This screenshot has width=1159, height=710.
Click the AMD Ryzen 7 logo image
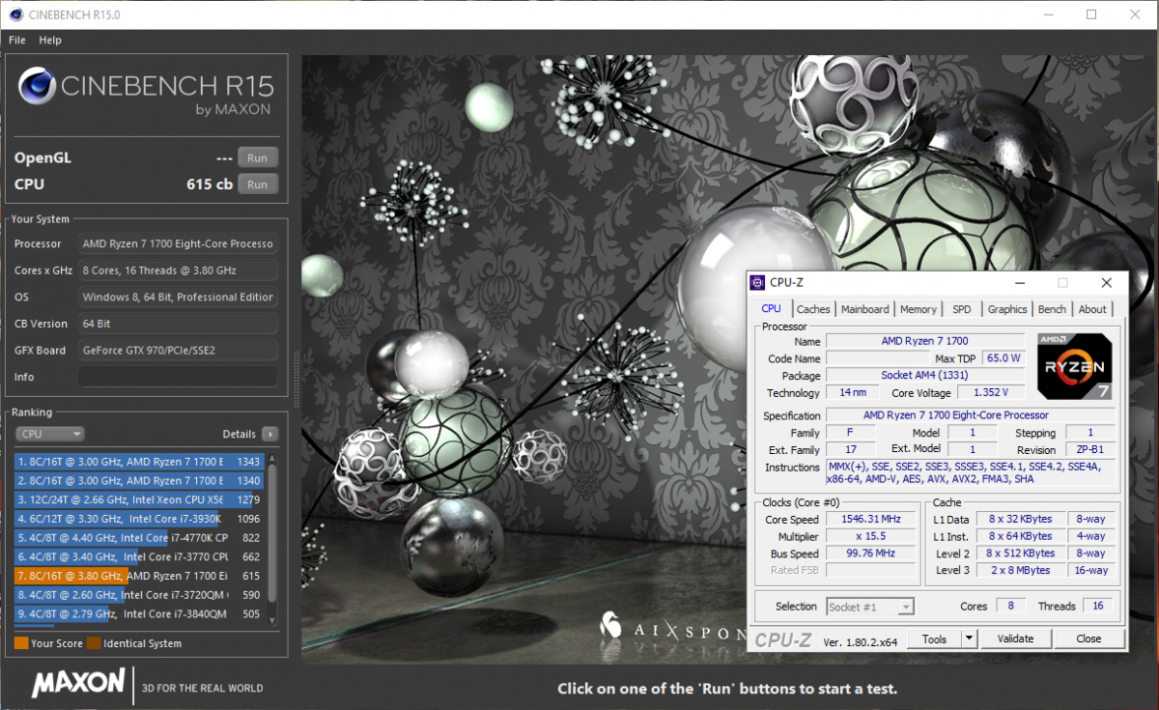click(x=1074, y=366)
